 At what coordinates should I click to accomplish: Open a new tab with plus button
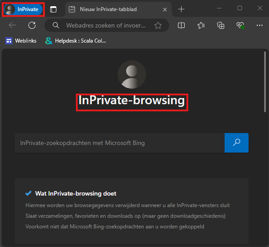click(x=181, y=9)
